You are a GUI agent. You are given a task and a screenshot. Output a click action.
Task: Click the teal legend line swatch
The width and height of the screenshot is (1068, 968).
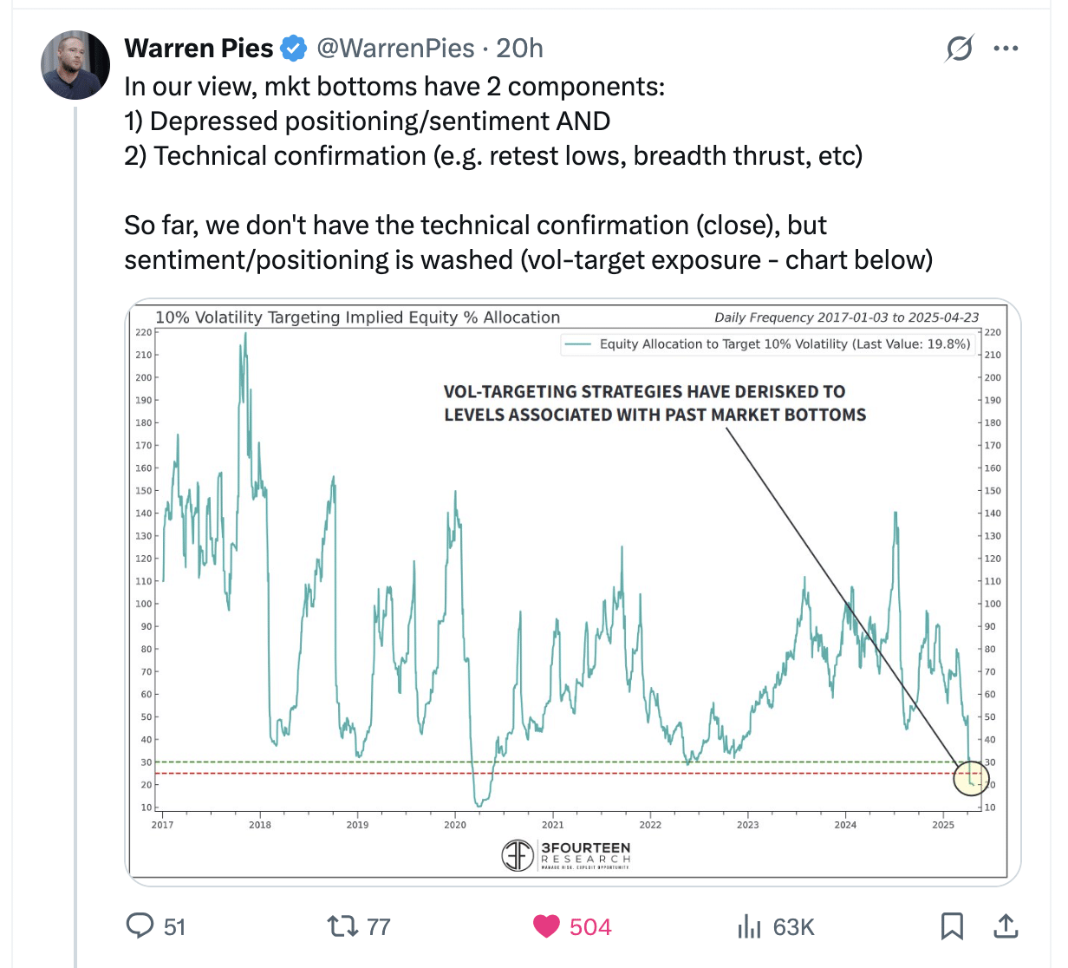pyautogui.click(x=577, y=344)
